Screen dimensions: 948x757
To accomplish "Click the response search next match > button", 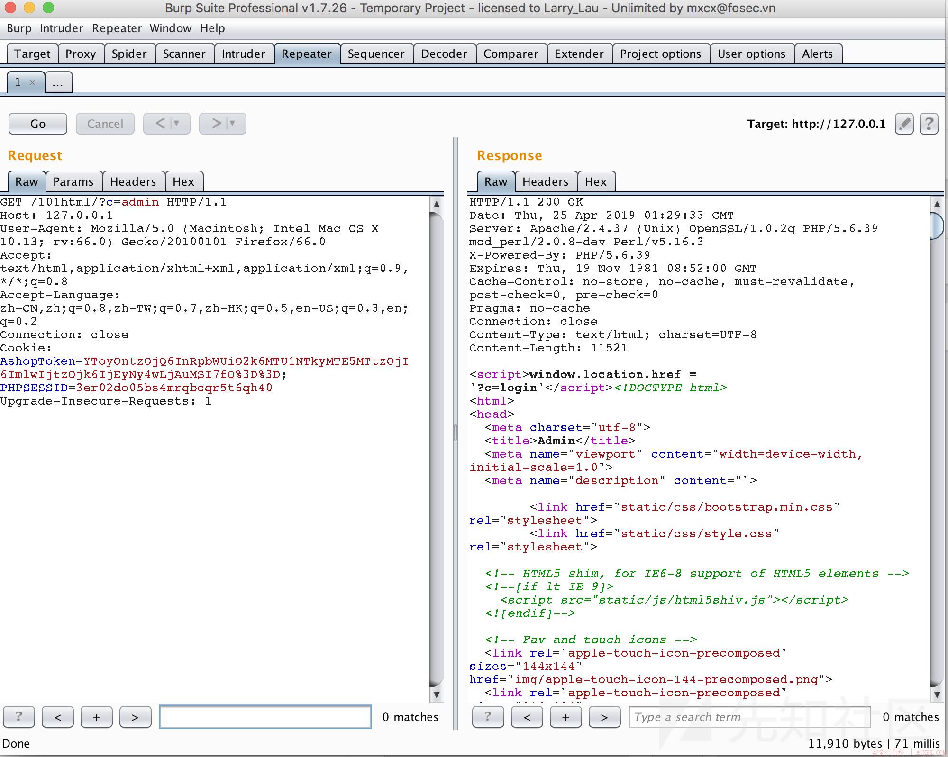I will [x=604, y=717].
